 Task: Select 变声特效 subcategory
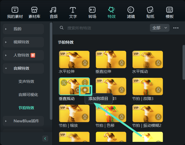[x=26, y=82]
